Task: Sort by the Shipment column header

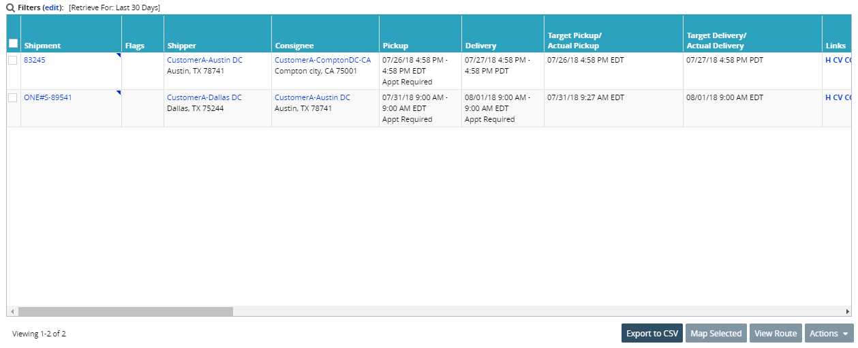Action: point(42,46)
